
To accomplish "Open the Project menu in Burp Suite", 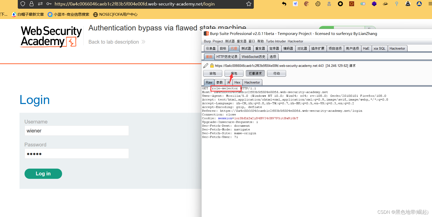I will coord(218,41).
